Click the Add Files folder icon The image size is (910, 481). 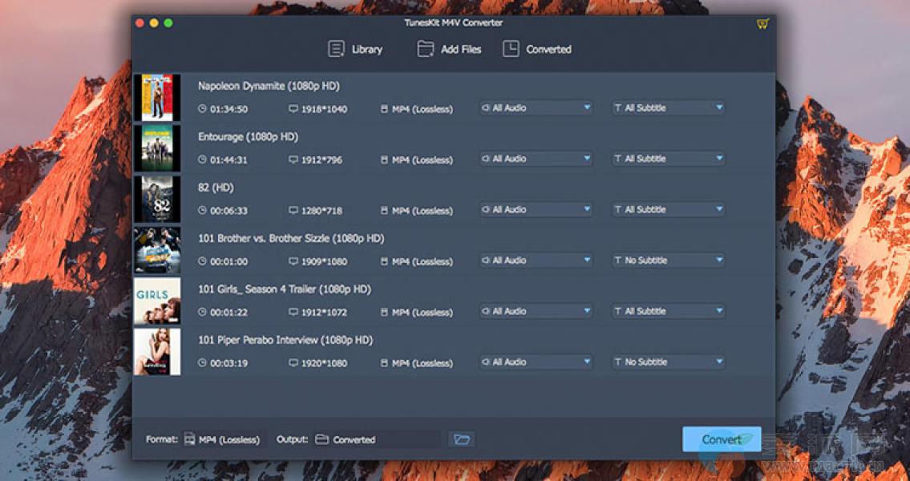click(x=426, y=49)
